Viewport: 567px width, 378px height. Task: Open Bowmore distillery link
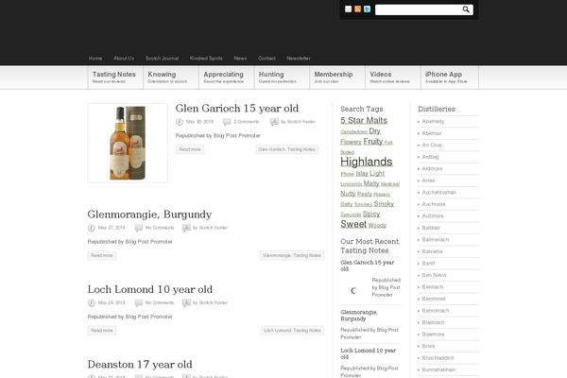433,335
